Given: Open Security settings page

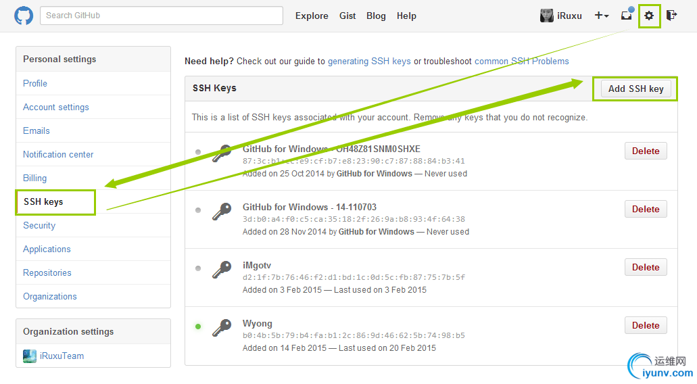Looking at the screenshot, I should 39,225.
